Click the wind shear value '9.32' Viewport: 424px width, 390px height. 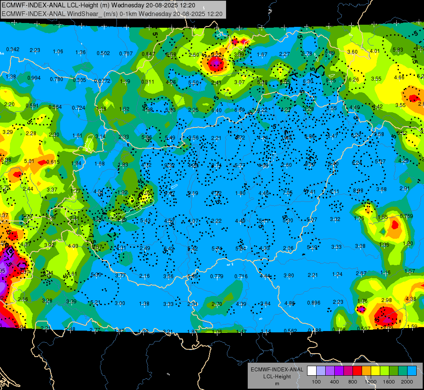[x=169, y=165]
